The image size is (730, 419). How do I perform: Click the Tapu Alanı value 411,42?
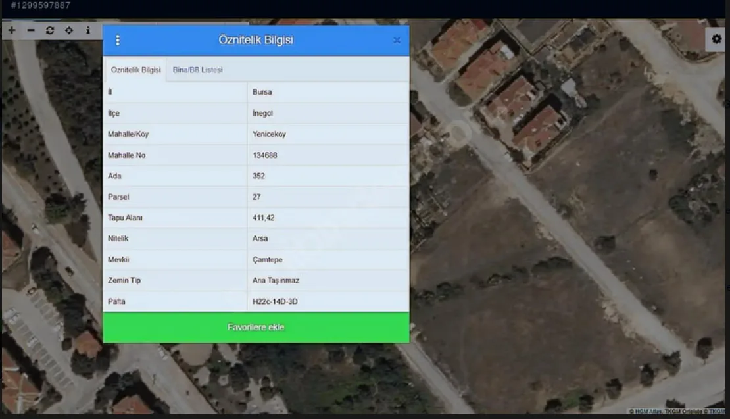click(263, 218)
